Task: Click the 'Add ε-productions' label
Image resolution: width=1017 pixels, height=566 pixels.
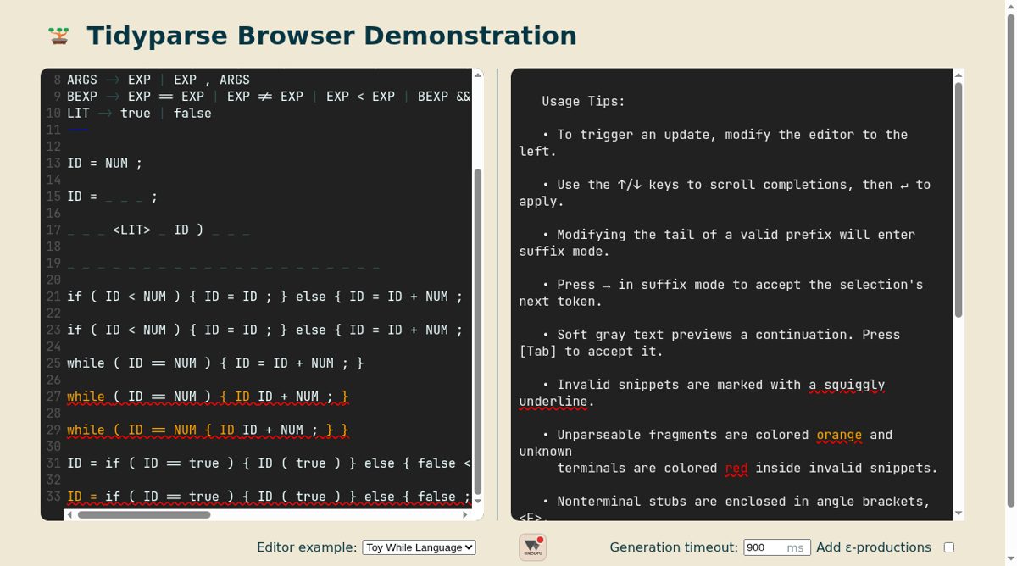Action: (x=874, y=547)
